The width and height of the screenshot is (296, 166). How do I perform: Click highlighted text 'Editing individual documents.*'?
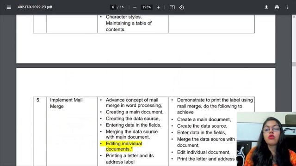pos(122,146)
